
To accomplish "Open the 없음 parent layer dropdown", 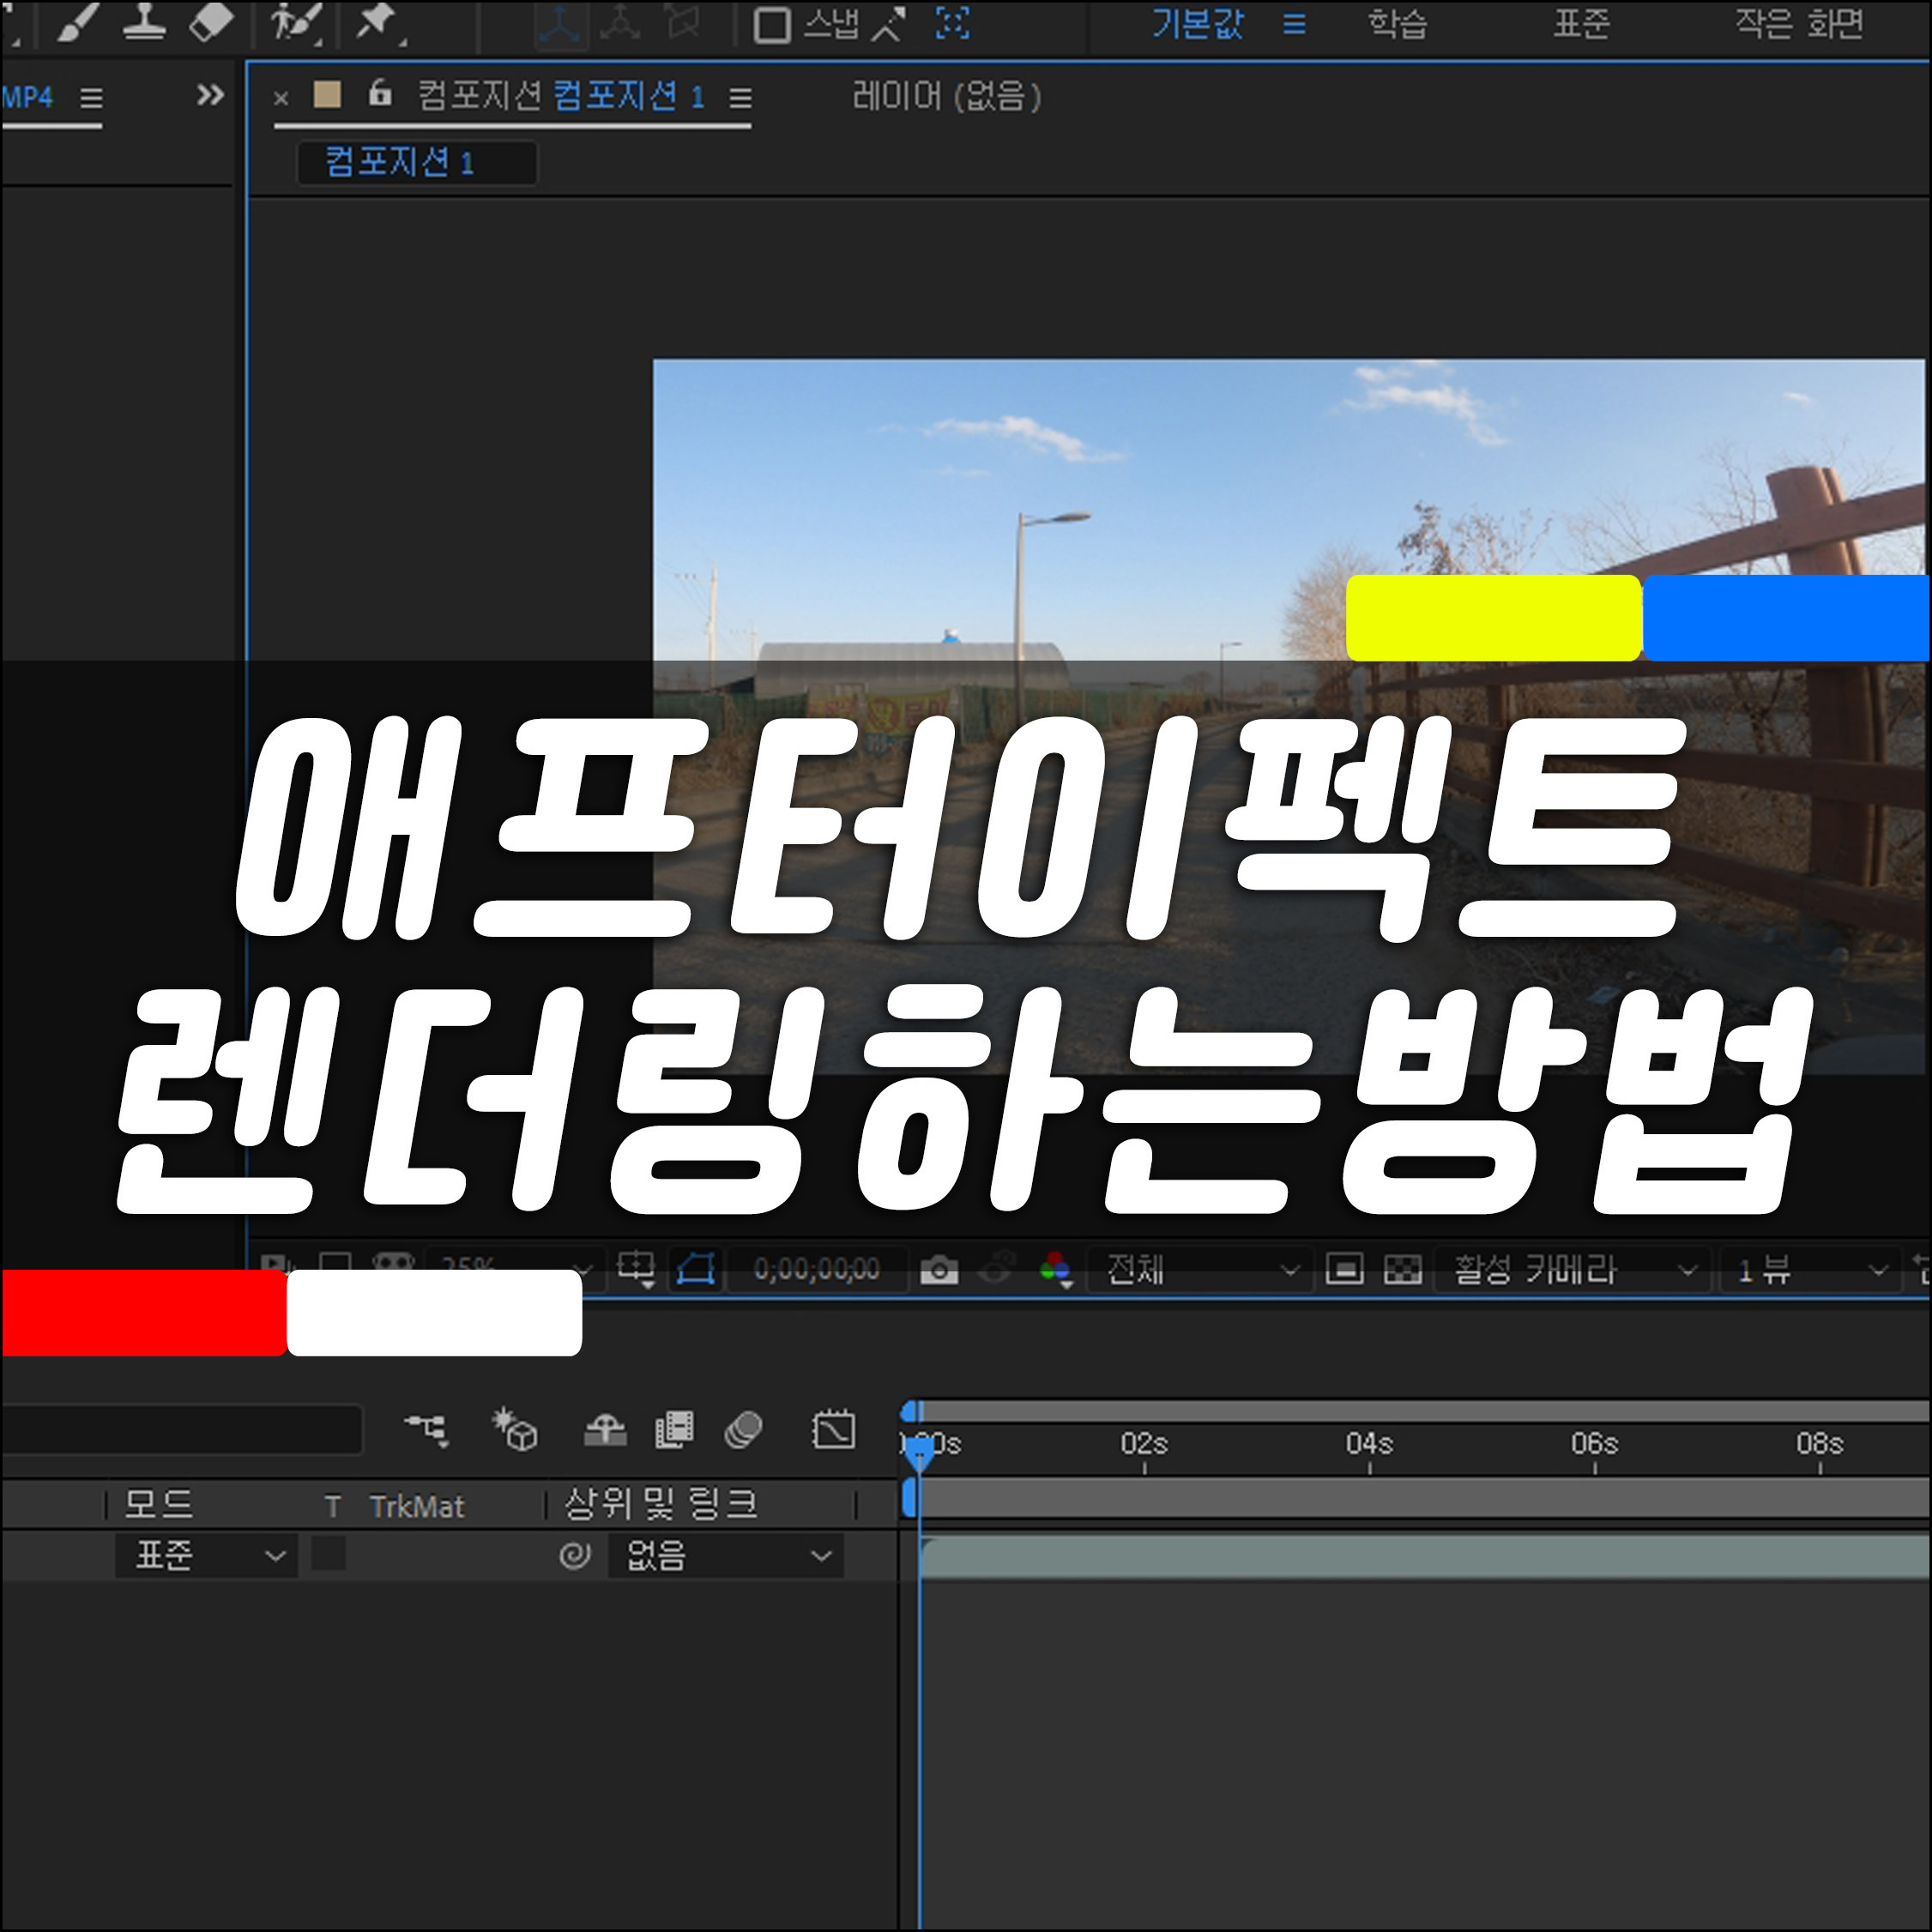I will 726,1556.
